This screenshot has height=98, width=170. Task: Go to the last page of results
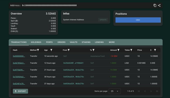(157, 91)
